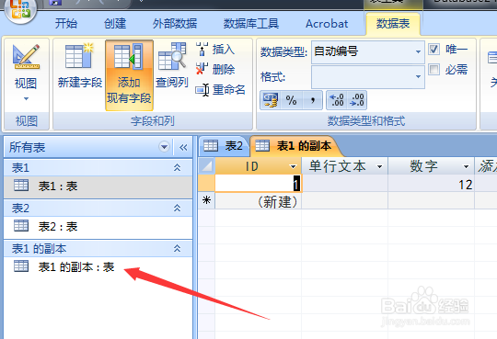This screenshot has height=339, width=497.
Task: Click the Insert (插入) column button
Action: (215, 50)
